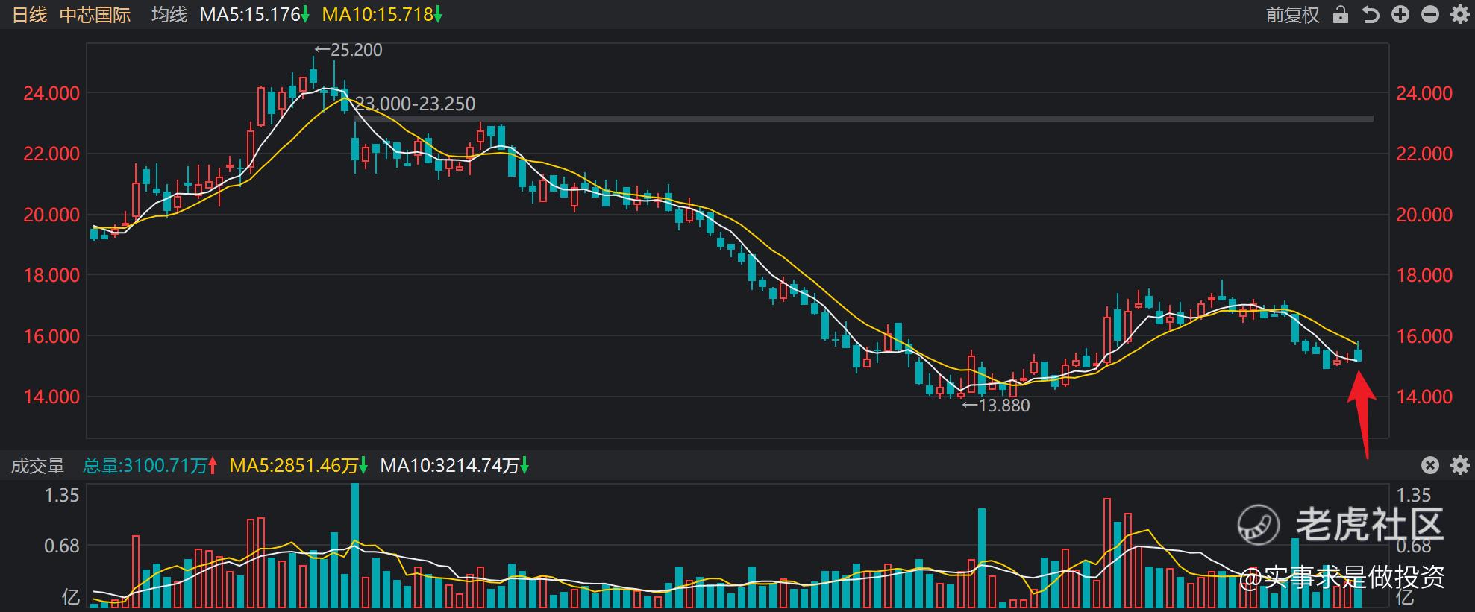
Task: Click the 13.880 low price marker
Action: 996,406
